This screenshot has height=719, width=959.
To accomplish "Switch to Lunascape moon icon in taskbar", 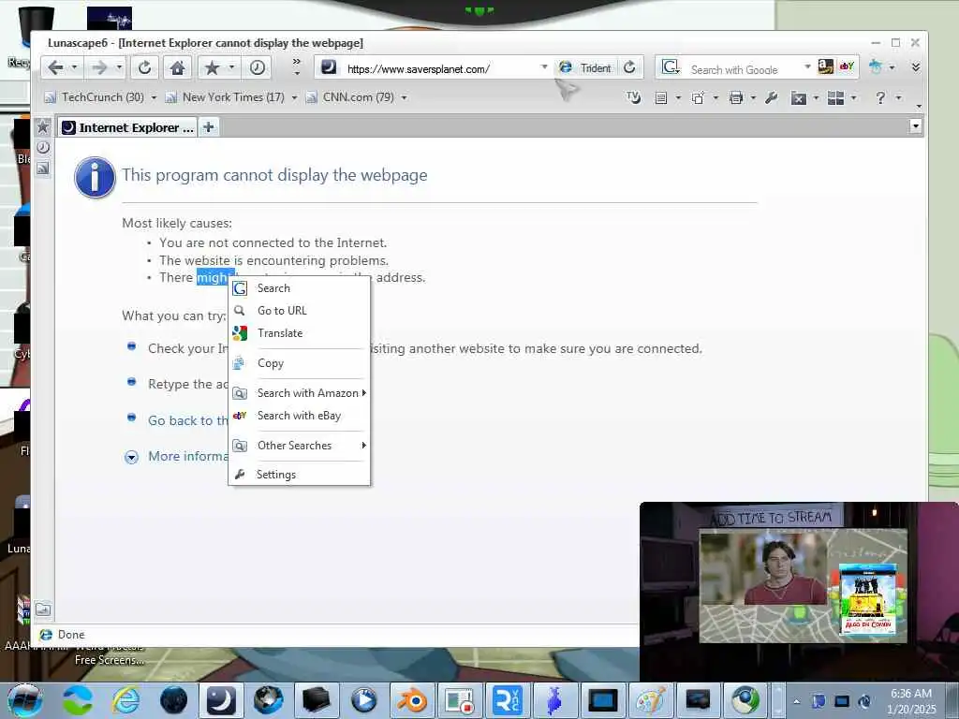I will pos(220,700).
